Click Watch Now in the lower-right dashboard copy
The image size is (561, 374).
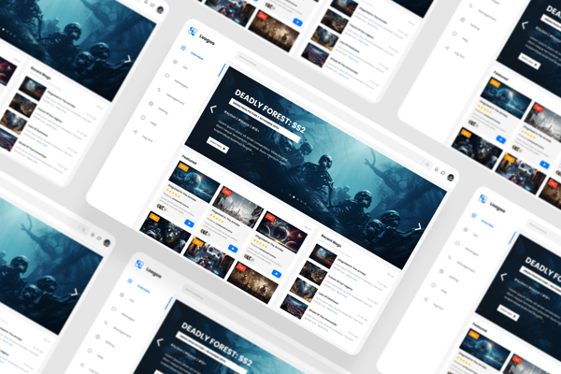point(509,313)
